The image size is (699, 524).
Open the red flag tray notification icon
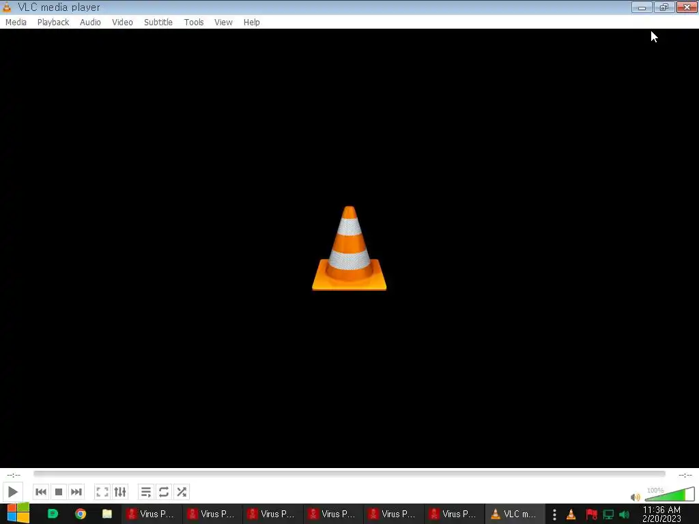tap(591, 514)
